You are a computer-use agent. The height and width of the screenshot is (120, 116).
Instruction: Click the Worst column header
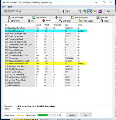[x=48, y=25]
